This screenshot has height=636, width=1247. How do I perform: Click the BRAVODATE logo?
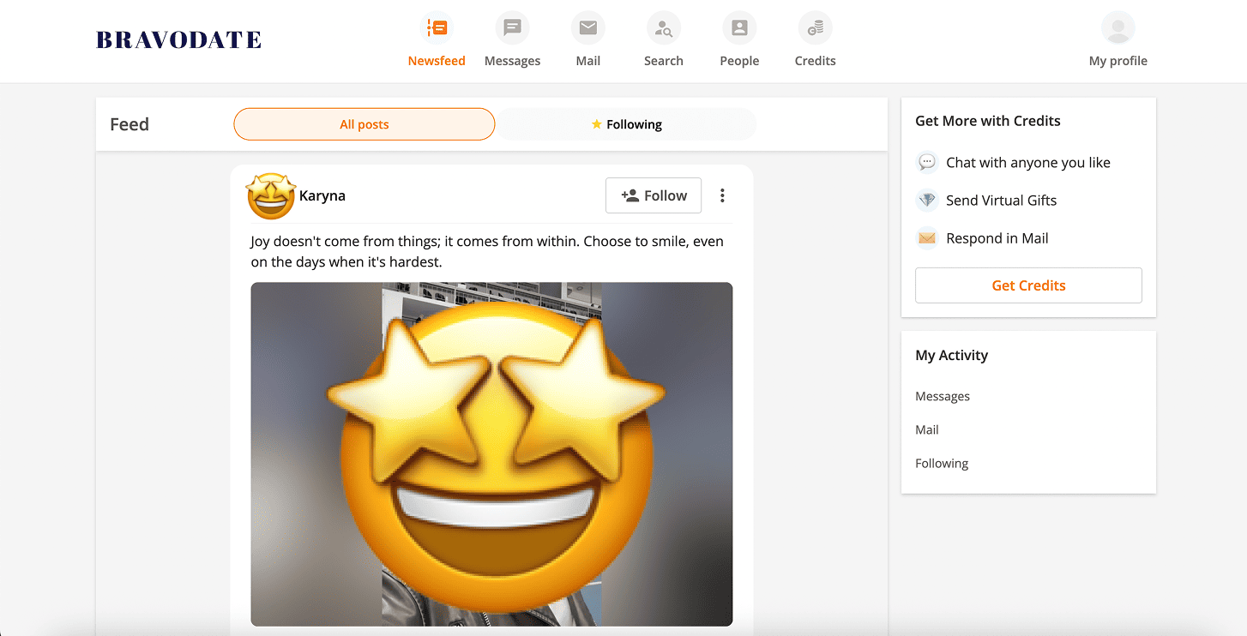click(x=178, y=39)
